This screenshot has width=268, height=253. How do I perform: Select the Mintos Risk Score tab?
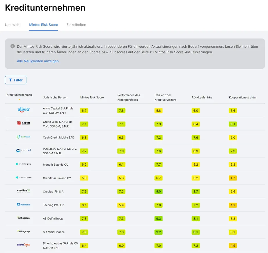pyautogui.click(x=44, y=25)
